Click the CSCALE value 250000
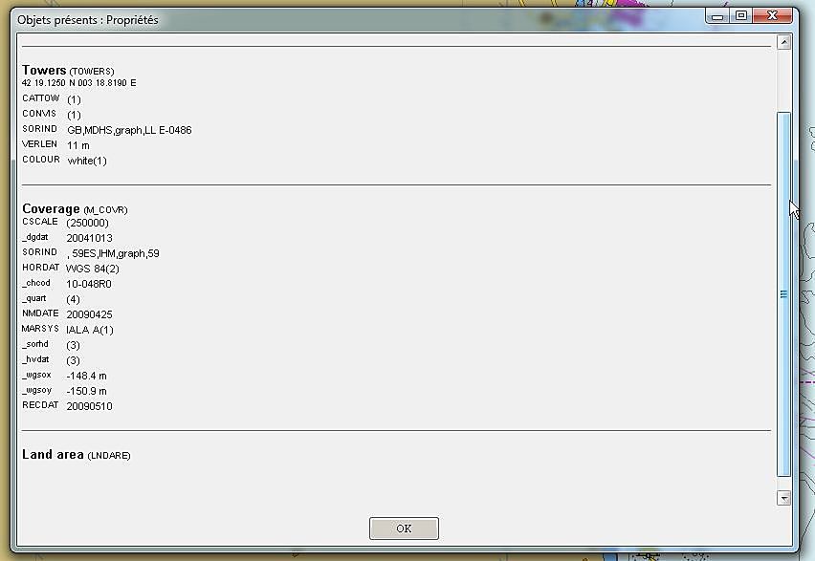 click(87, 223)
